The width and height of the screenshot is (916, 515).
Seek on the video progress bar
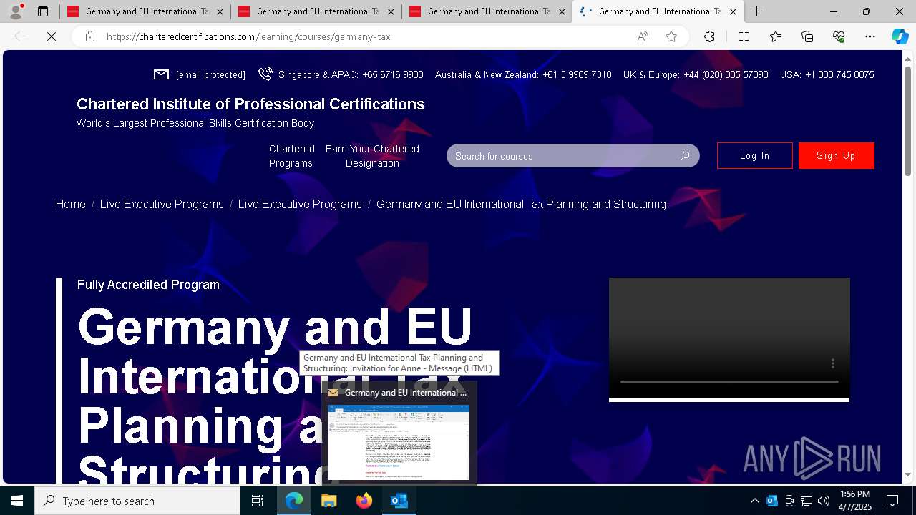[729, 382]
